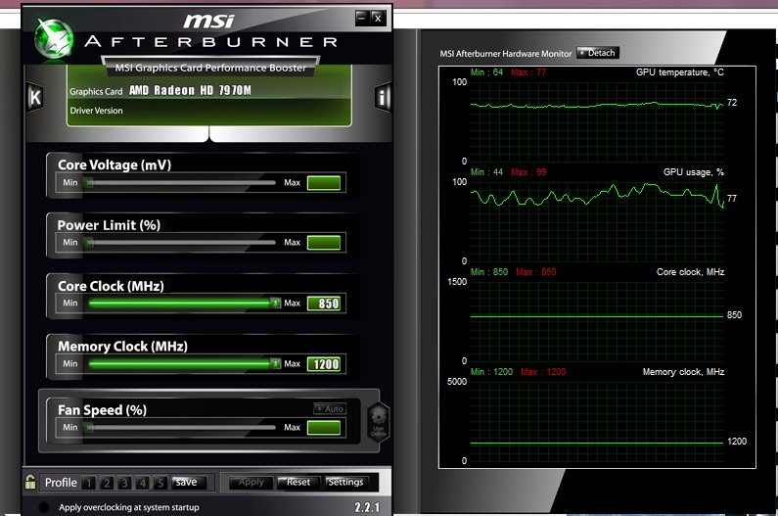Click the GPU usage graph
The height and width of the screenshot is (516, 778).
(x=597, y=221)
